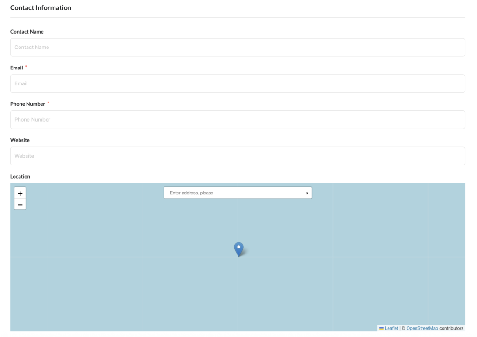477x337 pixels.
Task: Click the Email field label
Action: point(17,68)
